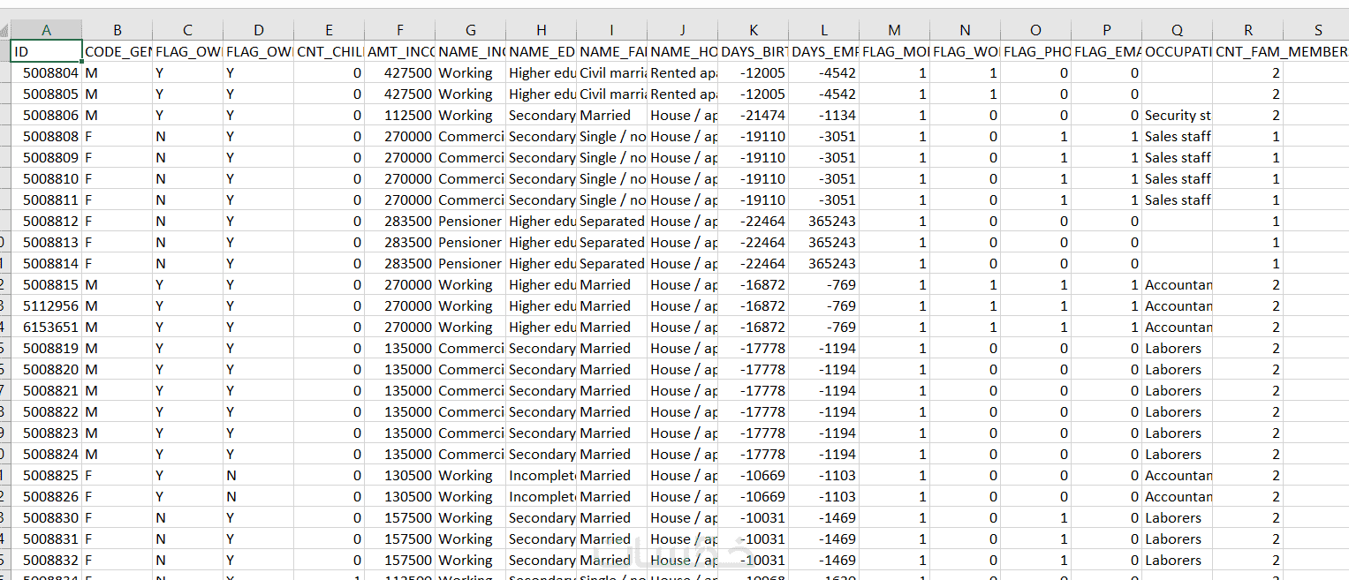
Task: Click the FLAG_WO header cell
Action: pyautogui.click(x=966, y=51)
